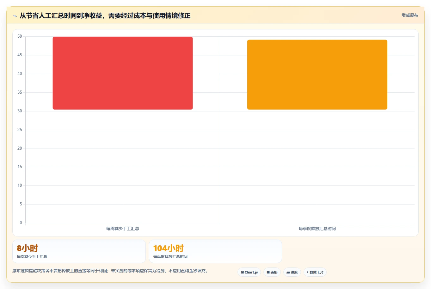Select the 表格 chip
This screenshot has height=289, width=431.
pos(272,272)
